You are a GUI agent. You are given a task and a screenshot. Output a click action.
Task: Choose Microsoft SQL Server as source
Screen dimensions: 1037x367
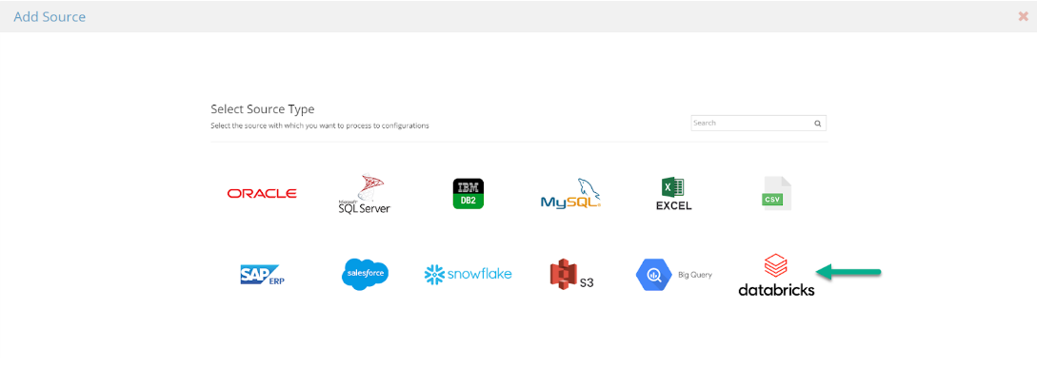point(363,193)
